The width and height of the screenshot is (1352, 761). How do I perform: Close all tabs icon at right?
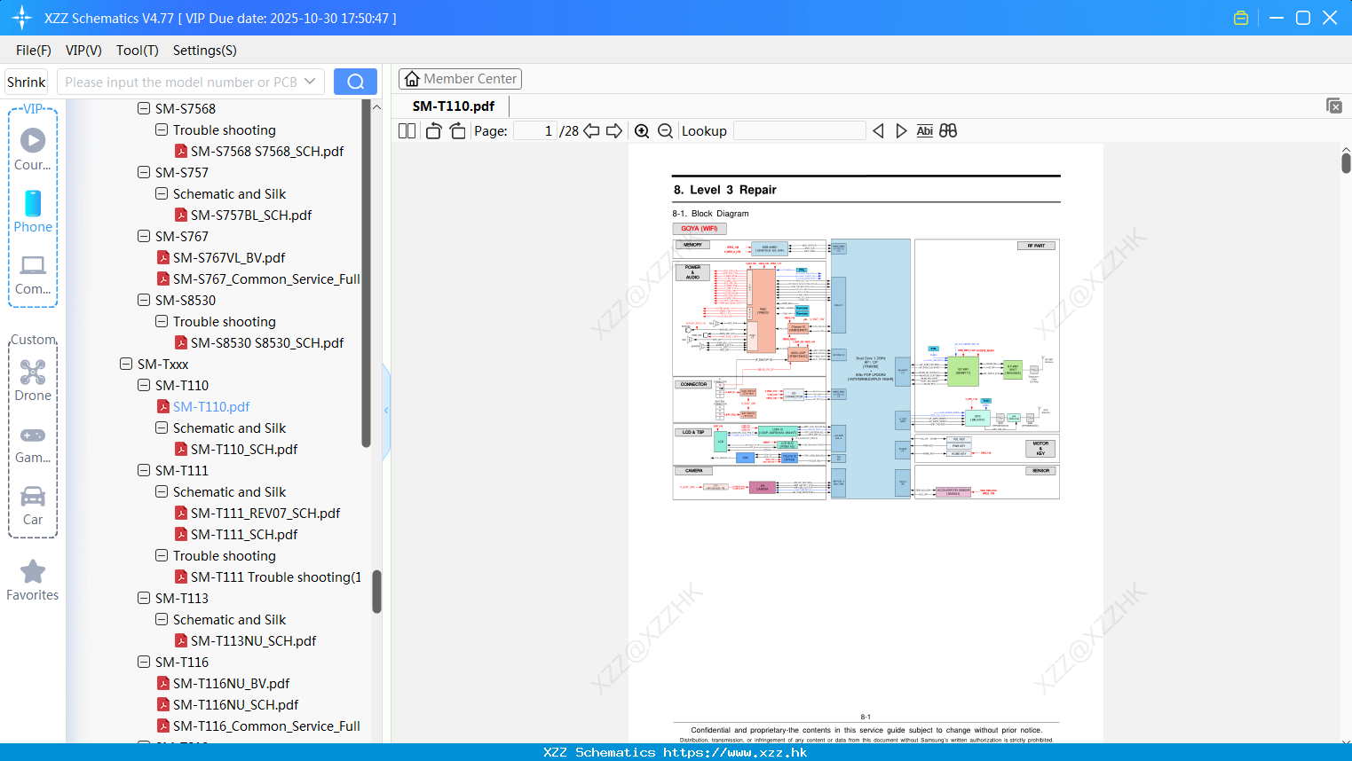point(1334,106)
